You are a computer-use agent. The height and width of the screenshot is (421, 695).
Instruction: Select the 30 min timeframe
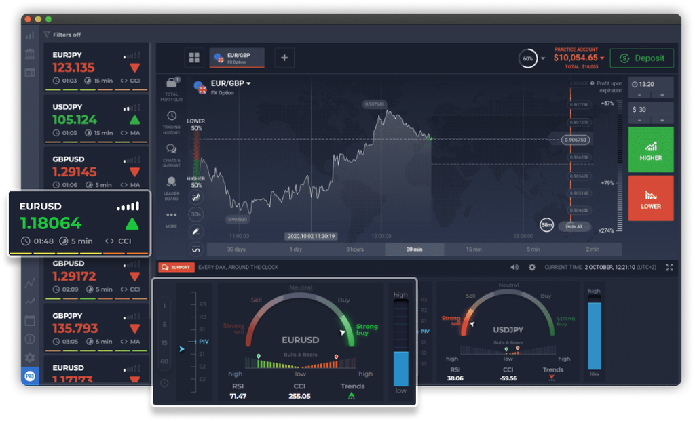point(415,249)
